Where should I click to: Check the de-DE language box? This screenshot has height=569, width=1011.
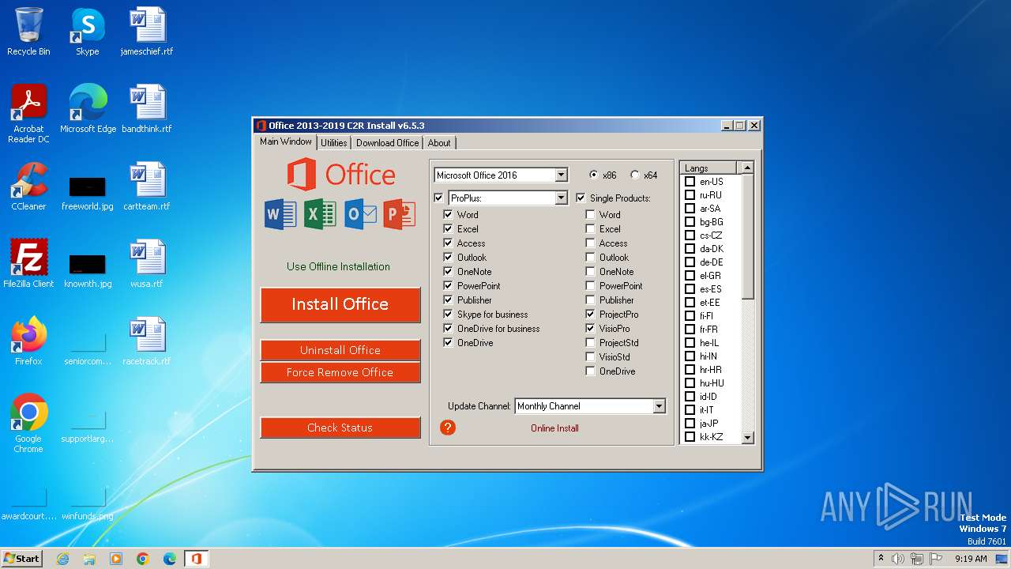(x=690, y=262)
